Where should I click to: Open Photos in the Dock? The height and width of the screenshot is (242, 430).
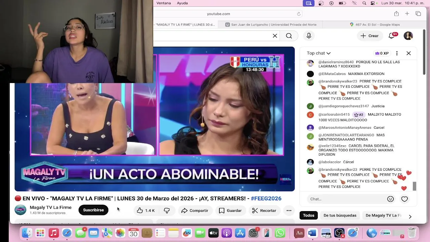pyautogui.click(x=120, y=233)
